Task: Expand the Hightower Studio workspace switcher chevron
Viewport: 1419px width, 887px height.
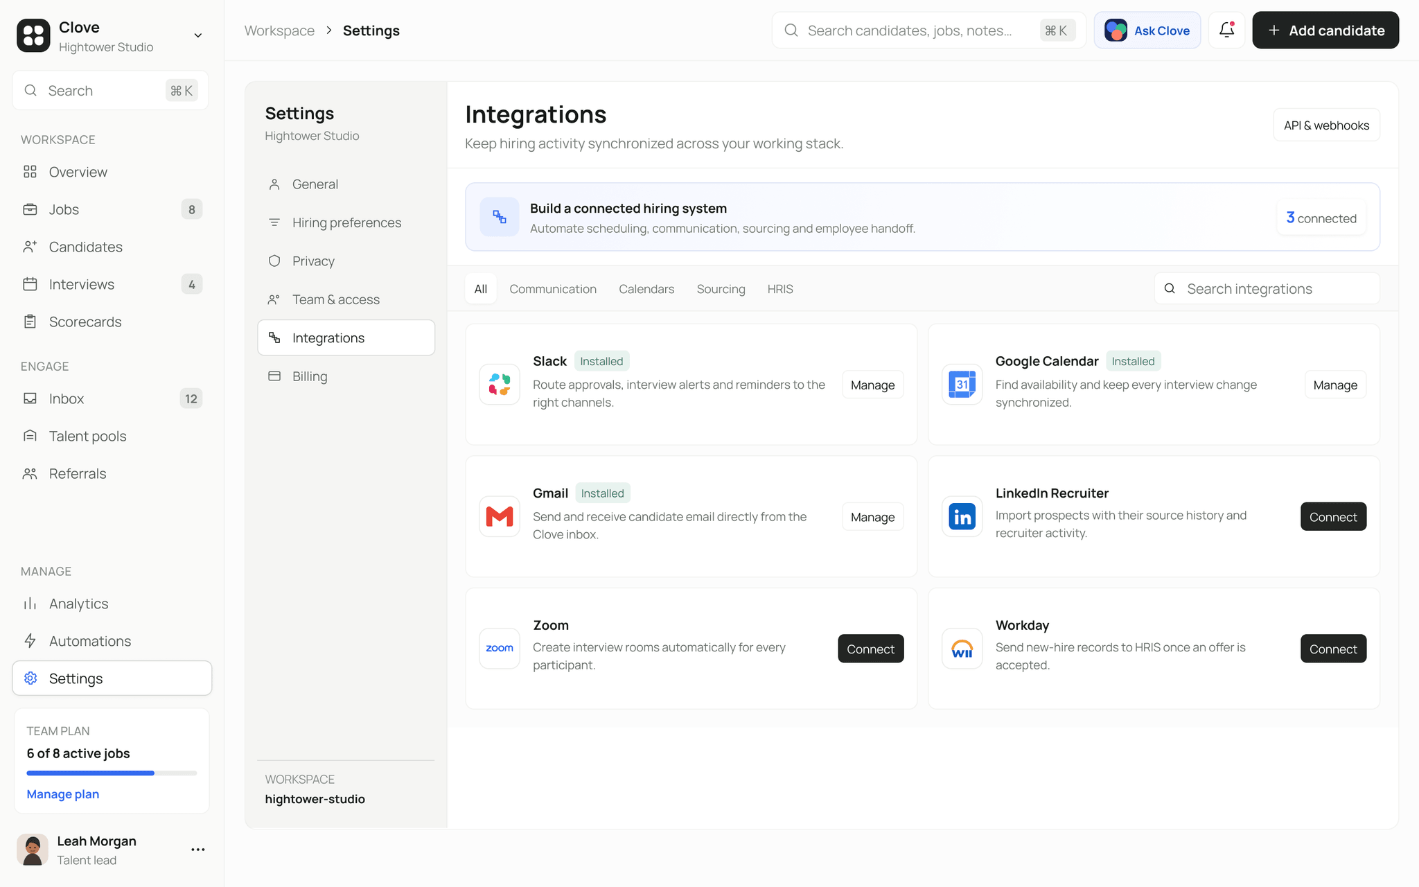Action: [197, 35]
